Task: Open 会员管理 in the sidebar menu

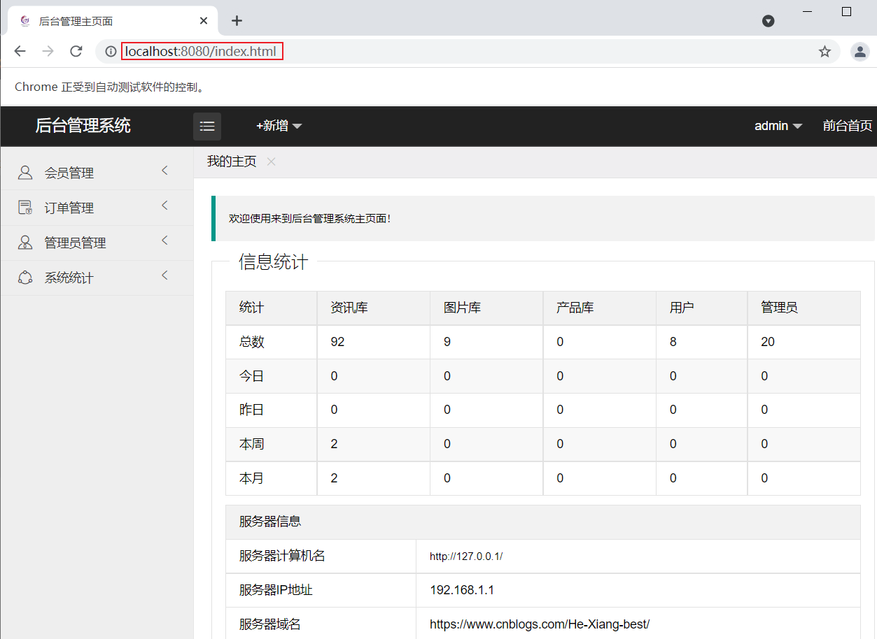Action: 97,173
